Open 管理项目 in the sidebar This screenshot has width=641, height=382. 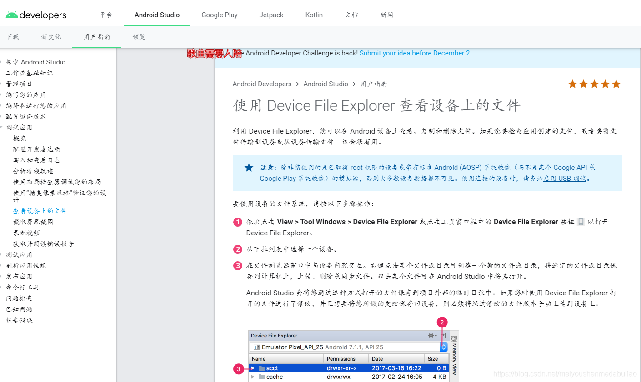pos(19,84)
